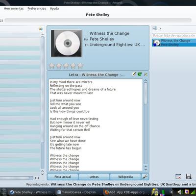Screen dimensions: 196x196
Task: Expand the playlist breadcrumb chevron
Action: 160,28
